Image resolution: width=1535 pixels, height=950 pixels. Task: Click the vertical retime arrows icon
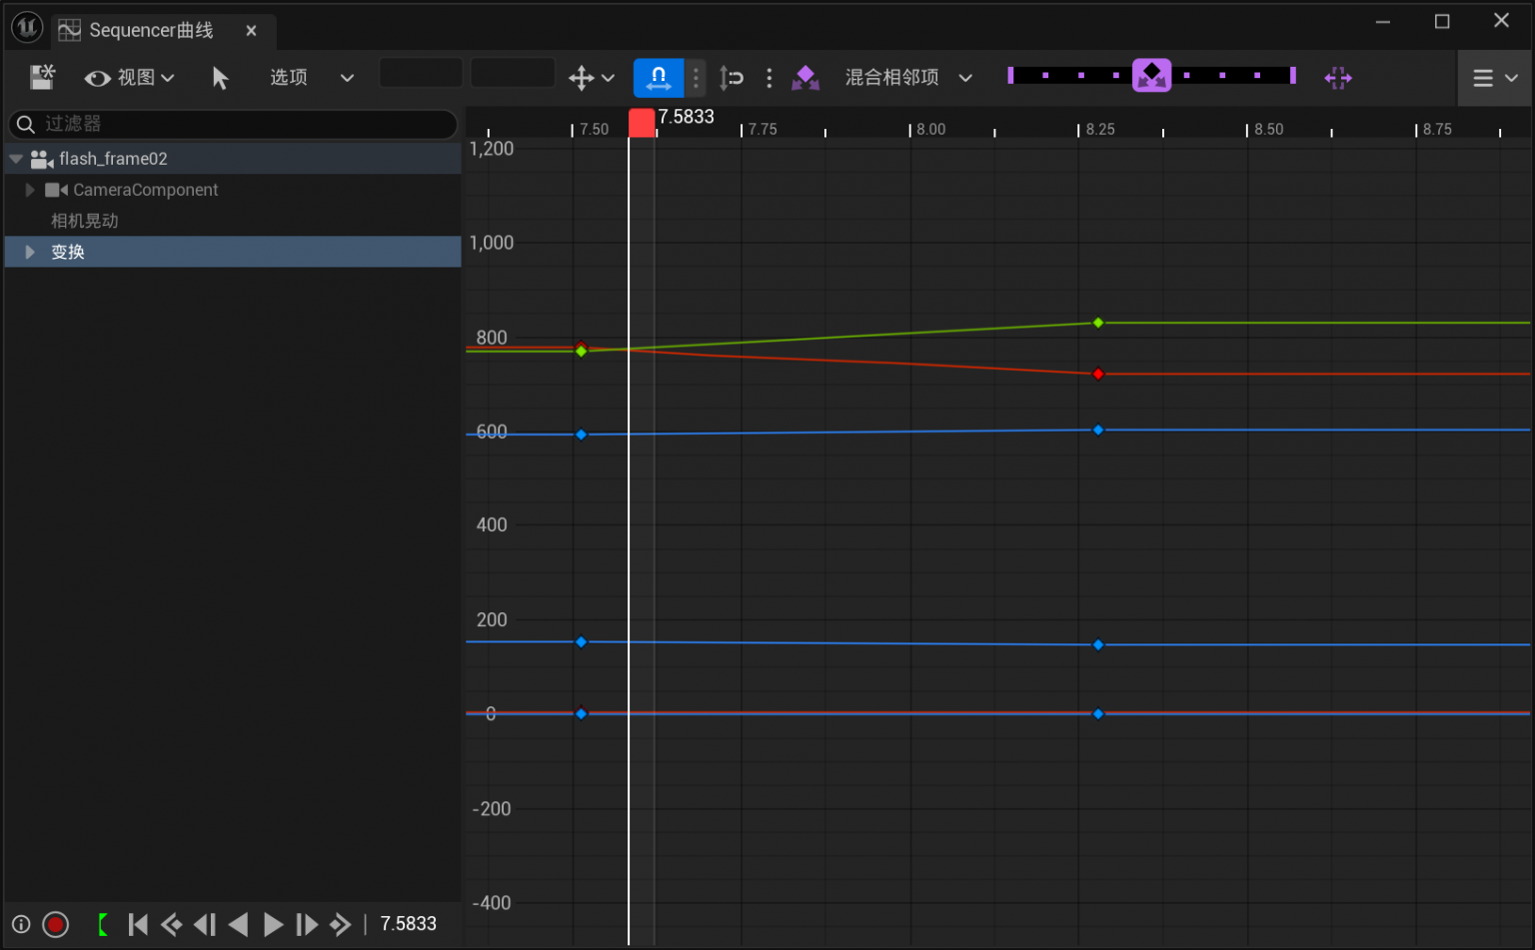(x=731, y=77)
